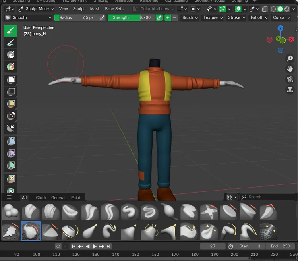The height and width of the screenshot is (261, 298).
Task: Click the red X axis on navigation gizmo
Action: [x=291, y=39]
